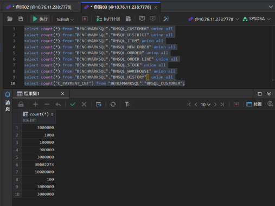Select result row number 10

click(17, 194)
